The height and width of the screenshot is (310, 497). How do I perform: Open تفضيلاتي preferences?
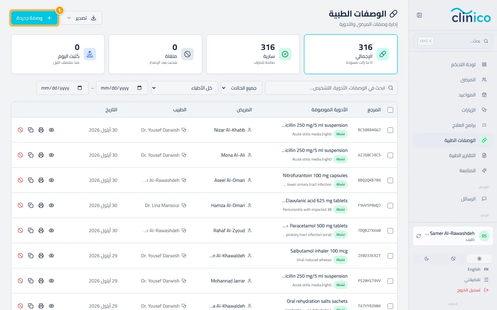click(x=476, y=280)
